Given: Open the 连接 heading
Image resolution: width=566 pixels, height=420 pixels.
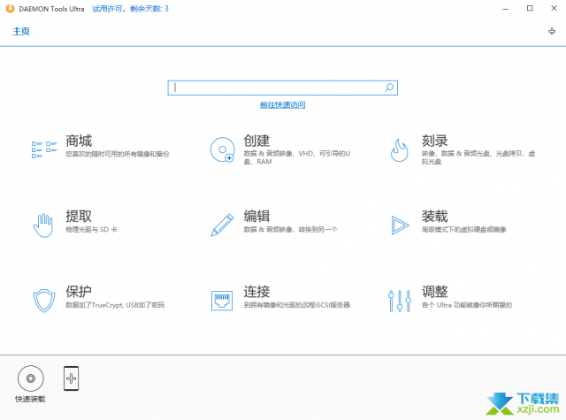Looking at the screenshot, I should pos(256,292).
